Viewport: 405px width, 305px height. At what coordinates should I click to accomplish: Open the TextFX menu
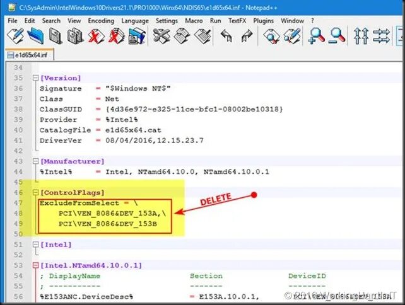point(237,21)
